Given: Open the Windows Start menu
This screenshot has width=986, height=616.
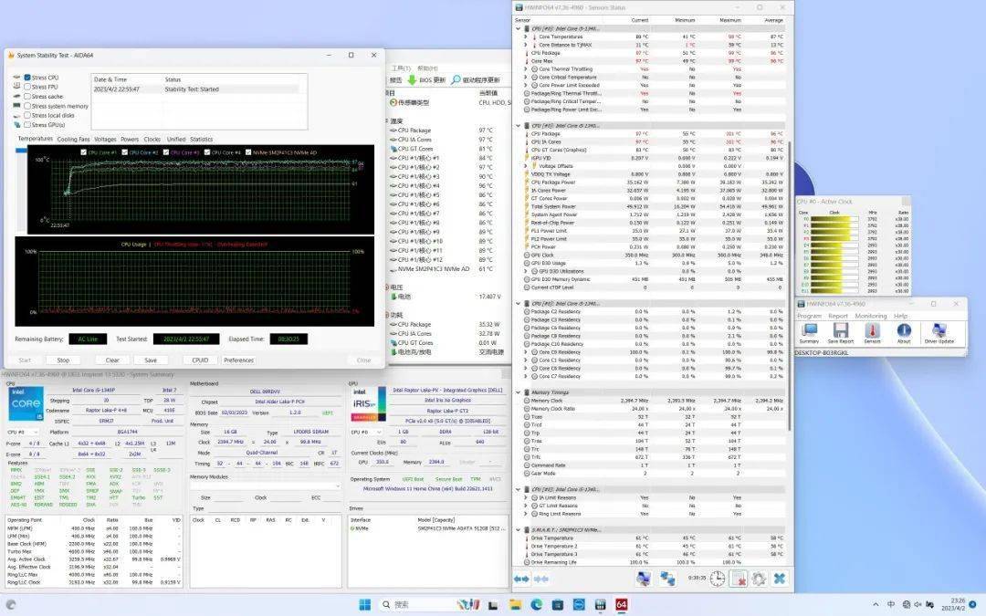Looking at the screenshot, I should click(x=364, y=605).
